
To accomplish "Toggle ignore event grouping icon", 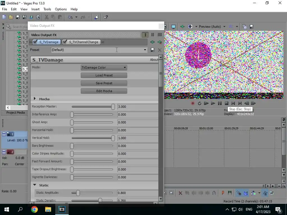I will coord(272,193).
